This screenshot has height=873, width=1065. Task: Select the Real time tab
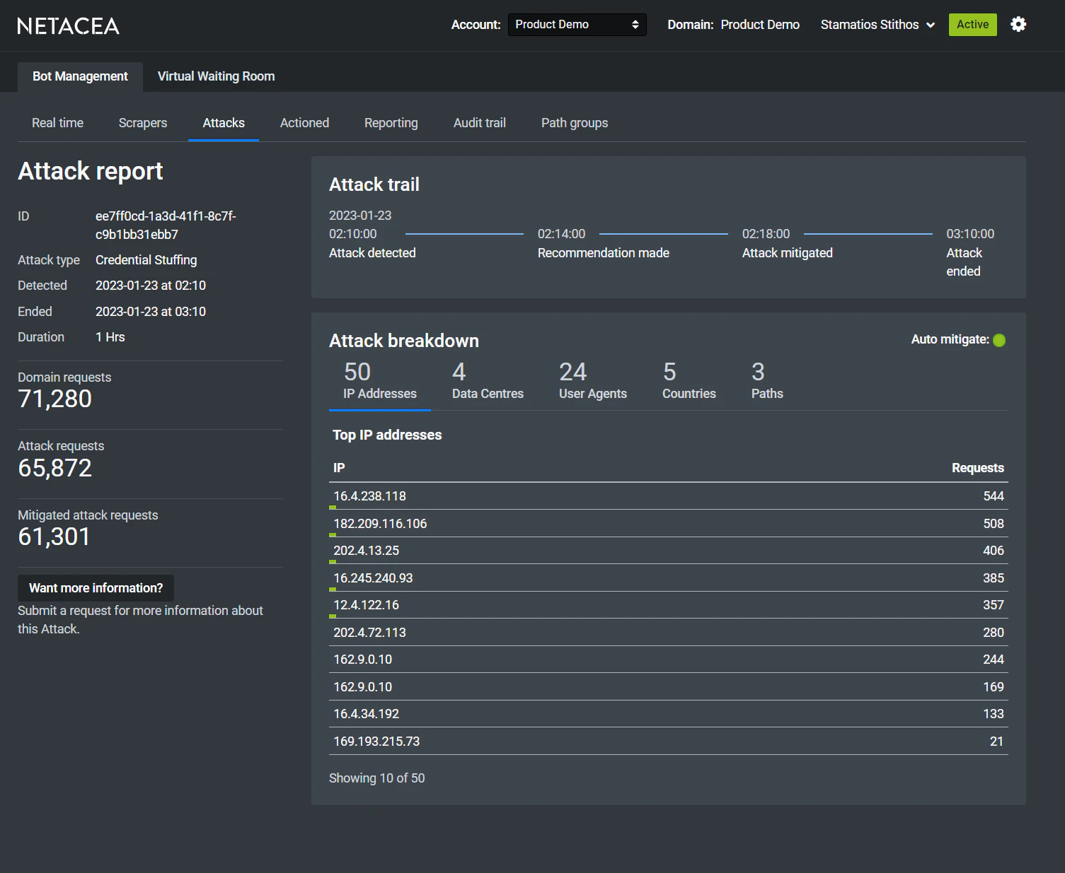pyautogui.click(x=57, y=122)
